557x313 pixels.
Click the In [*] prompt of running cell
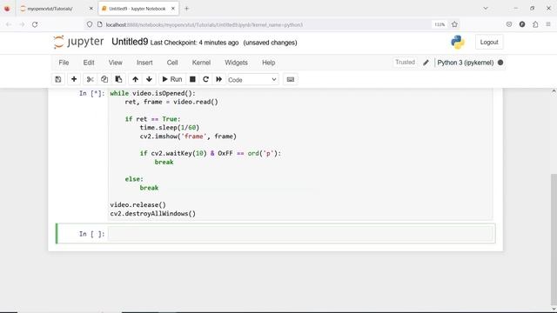tap(92, 93)
